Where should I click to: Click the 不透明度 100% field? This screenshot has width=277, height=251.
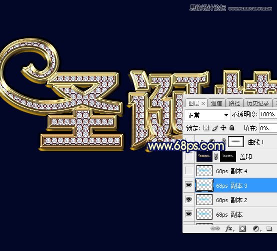(268, 115)
